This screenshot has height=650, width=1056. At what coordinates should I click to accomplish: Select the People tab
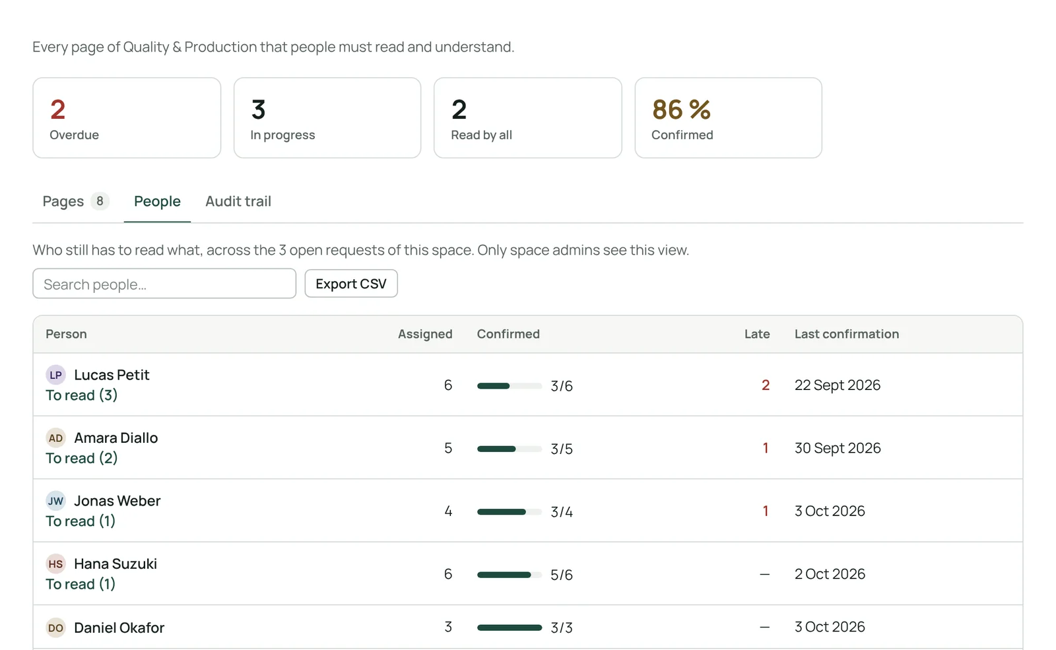(x=157, y=201)
